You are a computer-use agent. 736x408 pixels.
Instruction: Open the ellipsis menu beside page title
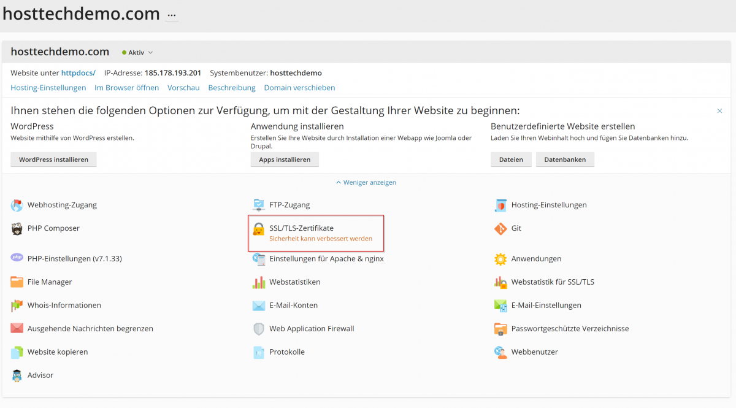click(172, 15)
